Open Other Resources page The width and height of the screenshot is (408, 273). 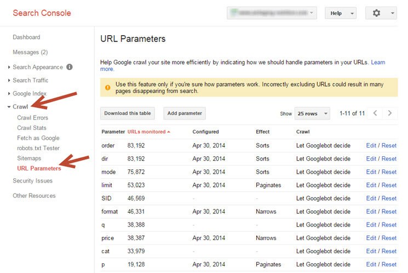(34, 196)
